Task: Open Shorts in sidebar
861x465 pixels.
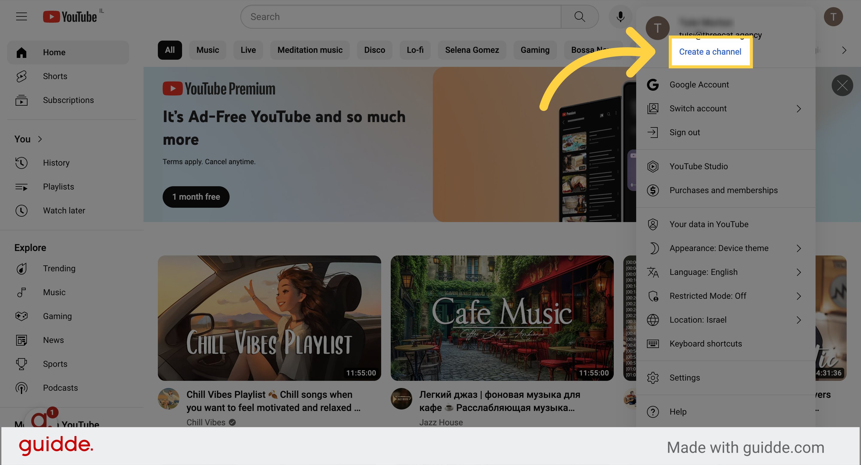Action: (68, 76)
